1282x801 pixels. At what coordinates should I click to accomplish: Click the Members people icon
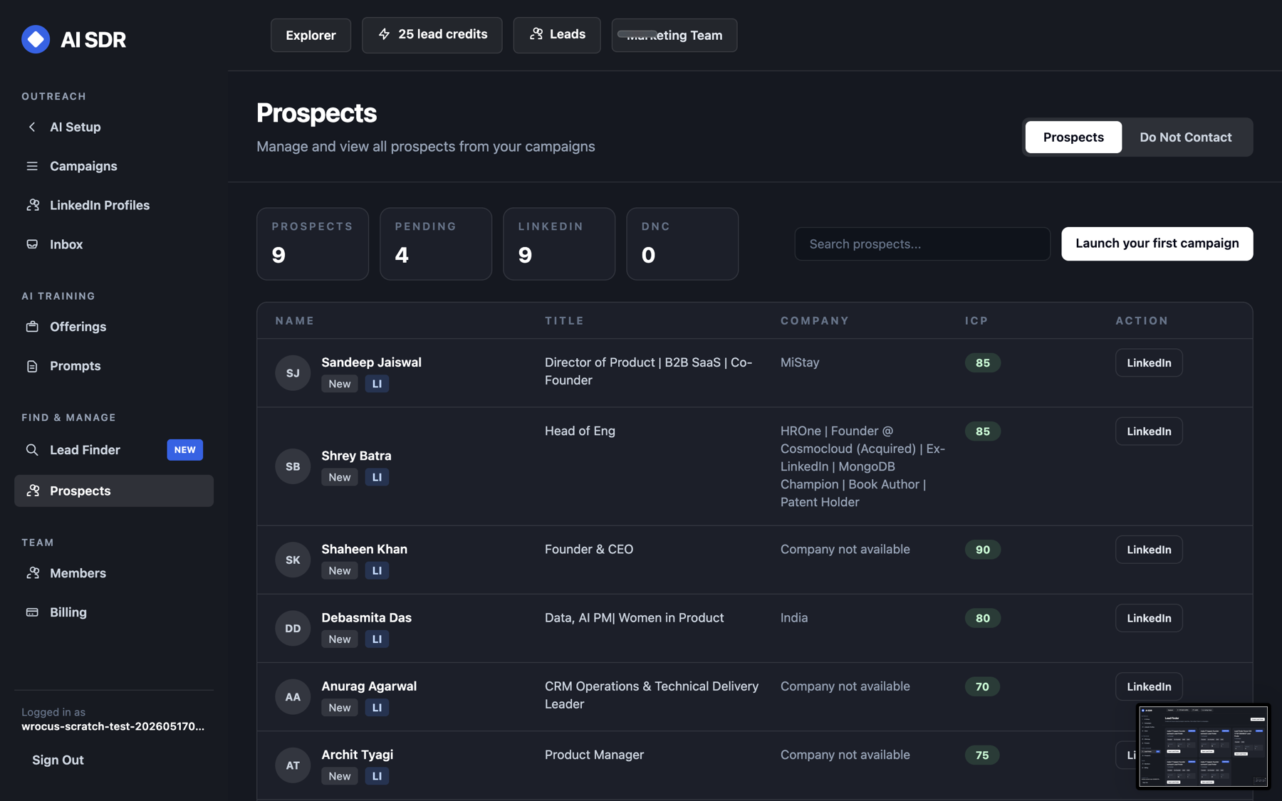click(33, 573)
